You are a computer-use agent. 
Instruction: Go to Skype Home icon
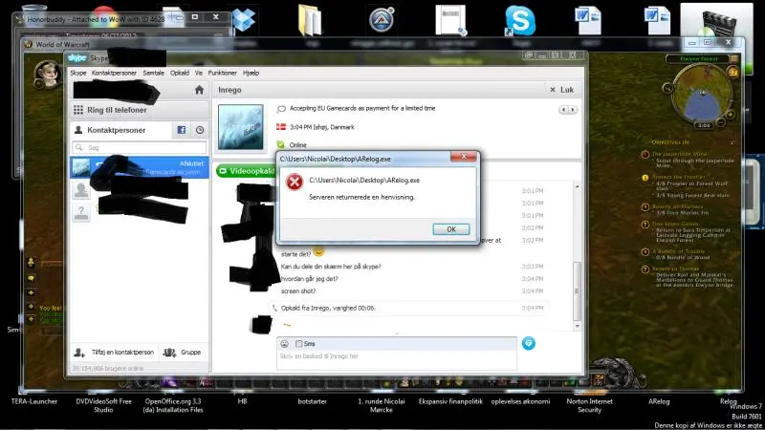pyautogui.click(x=199, y=90)
